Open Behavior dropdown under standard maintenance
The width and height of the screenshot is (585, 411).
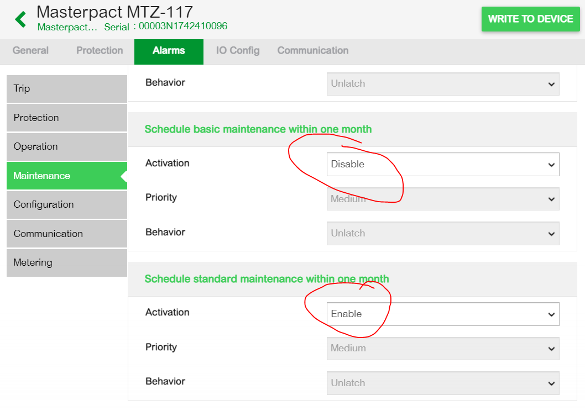pos(443,383)
